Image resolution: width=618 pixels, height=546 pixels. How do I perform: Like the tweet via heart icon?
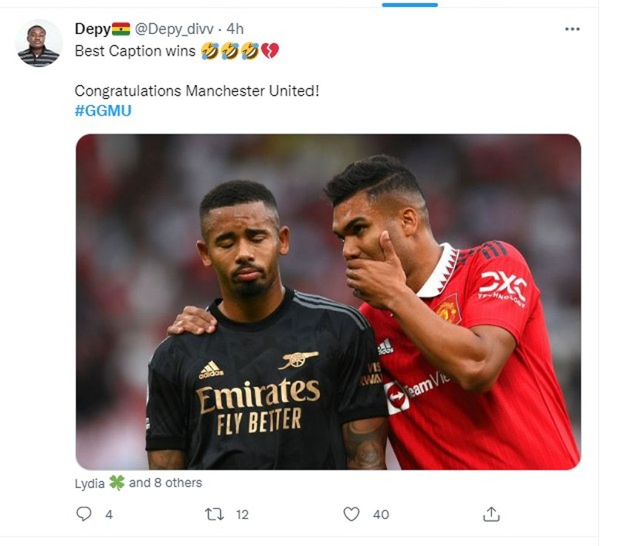point(352,511)
